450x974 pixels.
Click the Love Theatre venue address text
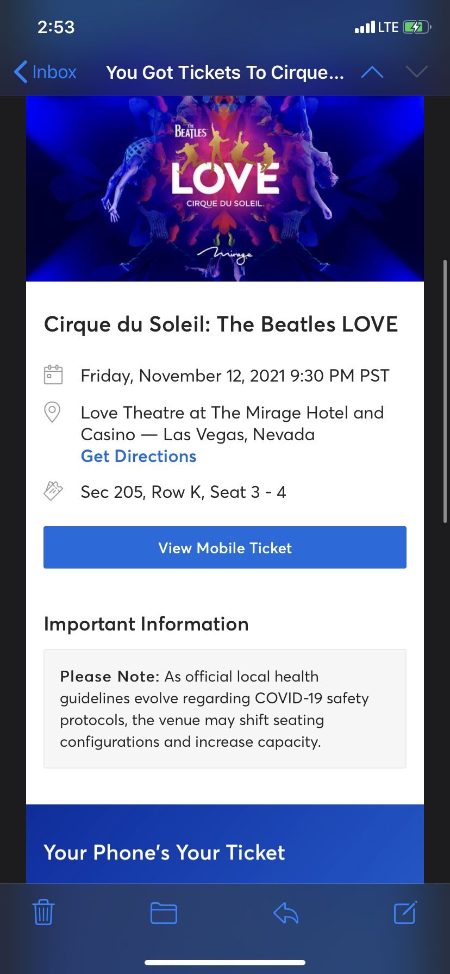click(x=232, y=423)
